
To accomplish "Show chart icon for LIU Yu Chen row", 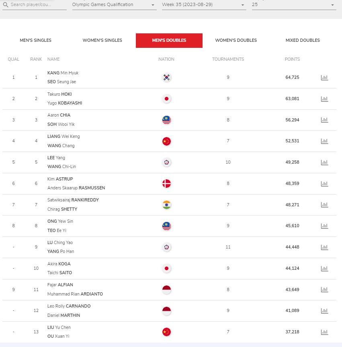I will pyautogui.click(x=324, y=332).
